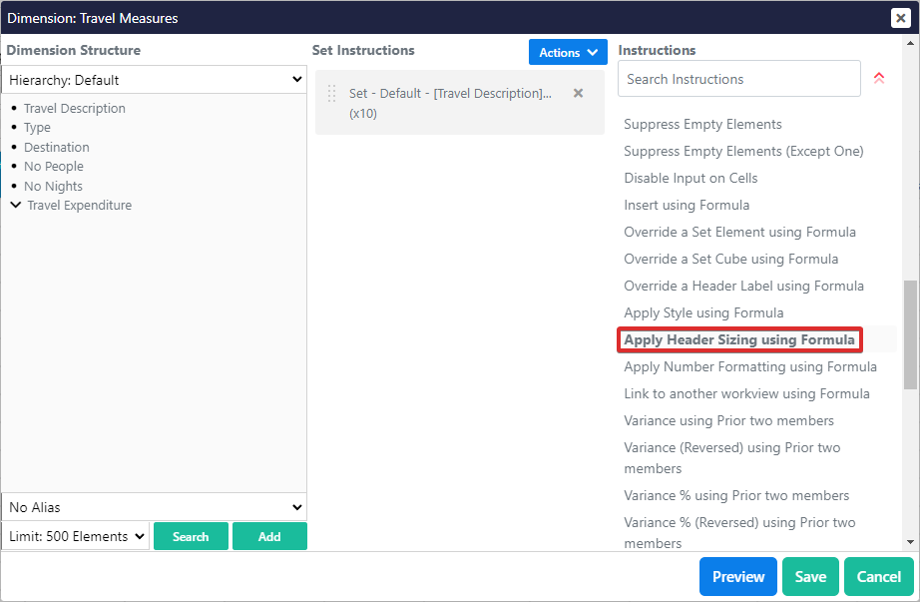Choose Suppress Empty Elements instruction
This screenshot has height=602, width=920.
pos(702,125)
